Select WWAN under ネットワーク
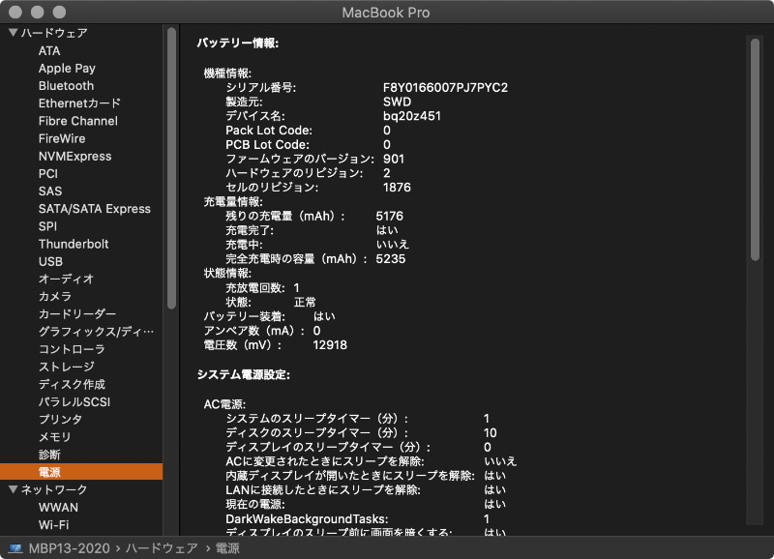774x559 pixels. (58, 508)
